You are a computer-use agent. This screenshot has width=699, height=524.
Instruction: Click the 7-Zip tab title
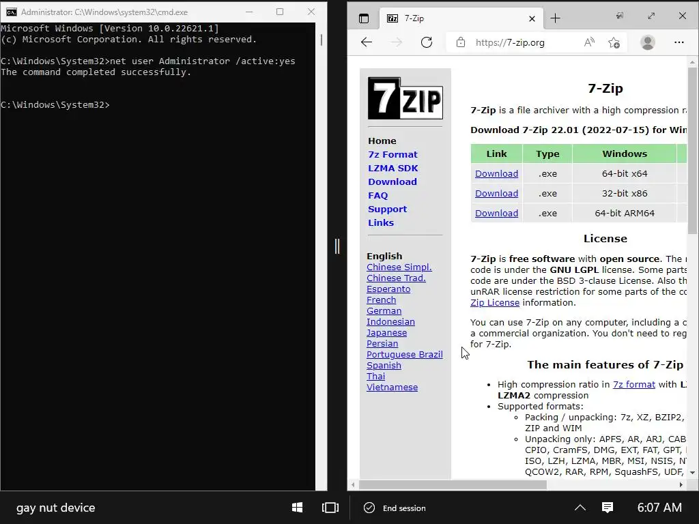coord(414,18)
